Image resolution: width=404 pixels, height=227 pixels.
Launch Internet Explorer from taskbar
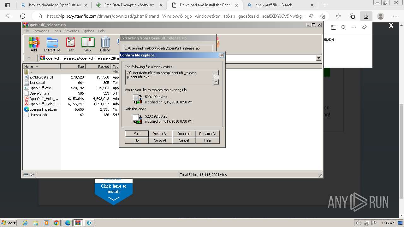click(x=25, y=223)
